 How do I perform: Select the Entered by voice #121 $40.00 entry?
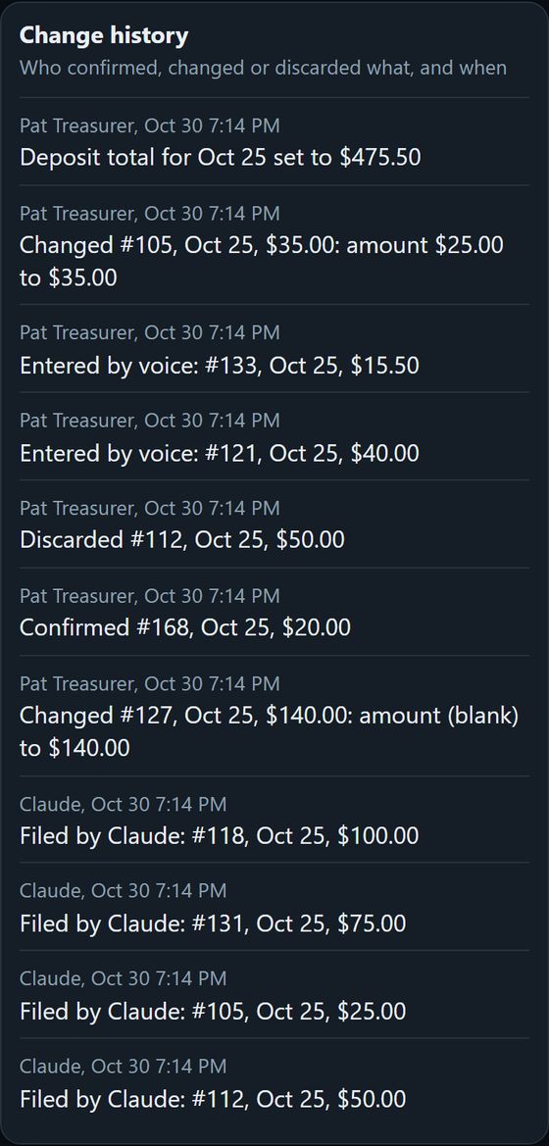(x=274, y=436)
